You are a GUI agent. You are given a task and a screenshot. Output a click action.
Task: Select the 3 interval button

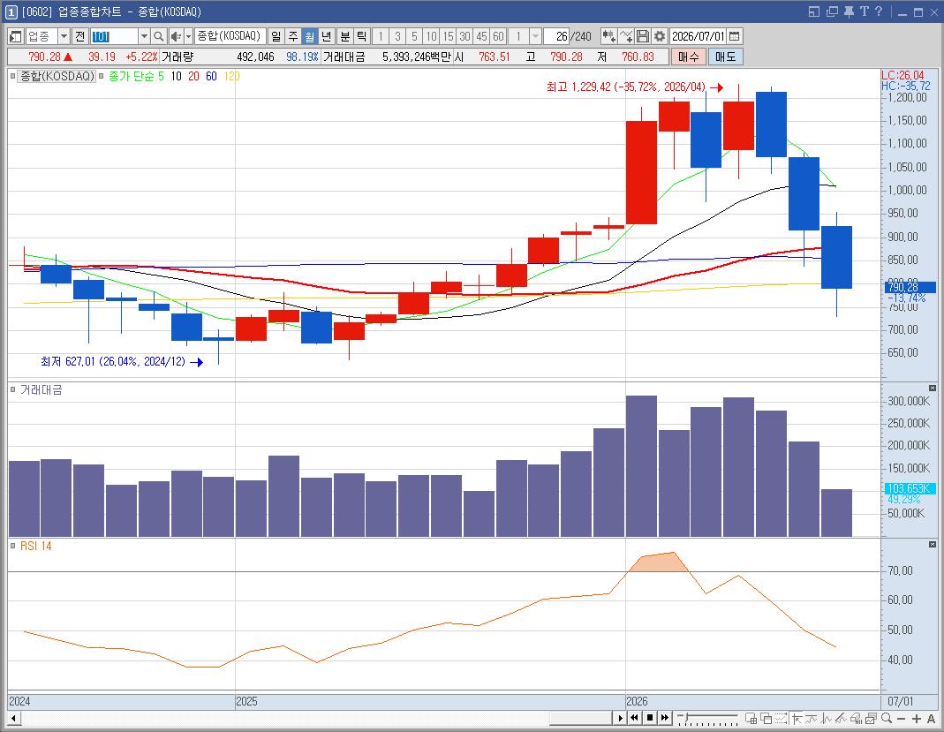397,37
